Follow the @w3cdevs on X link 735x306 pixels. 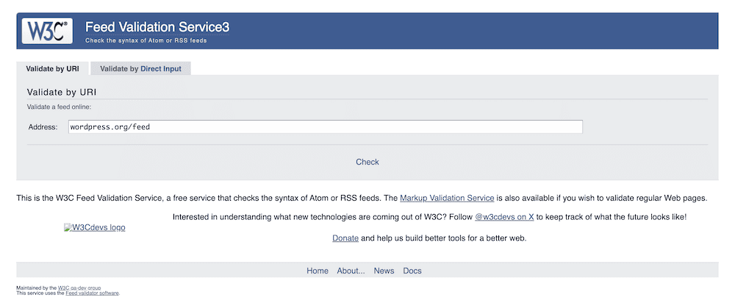point(504,218)
